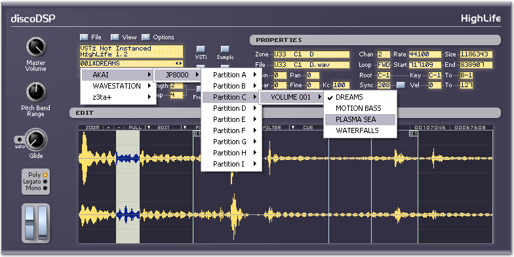Click the FULL zoom button

[135, 127]
